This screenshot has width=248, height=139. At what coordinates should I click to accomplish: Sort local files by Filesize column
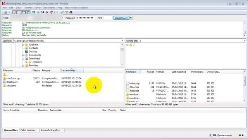click(x=36, y=70)
